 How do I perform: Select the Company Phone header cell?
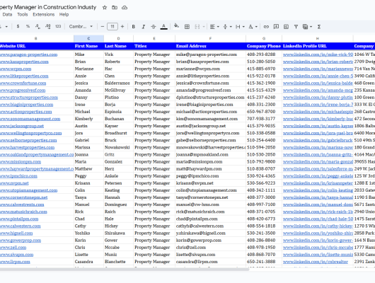click(x=264, y=46)
